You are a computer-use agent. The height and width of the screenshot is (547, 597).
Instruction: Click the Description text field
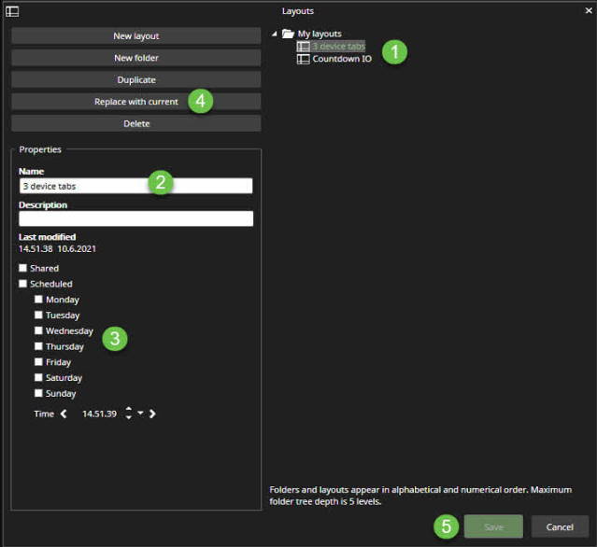[135, 218]
